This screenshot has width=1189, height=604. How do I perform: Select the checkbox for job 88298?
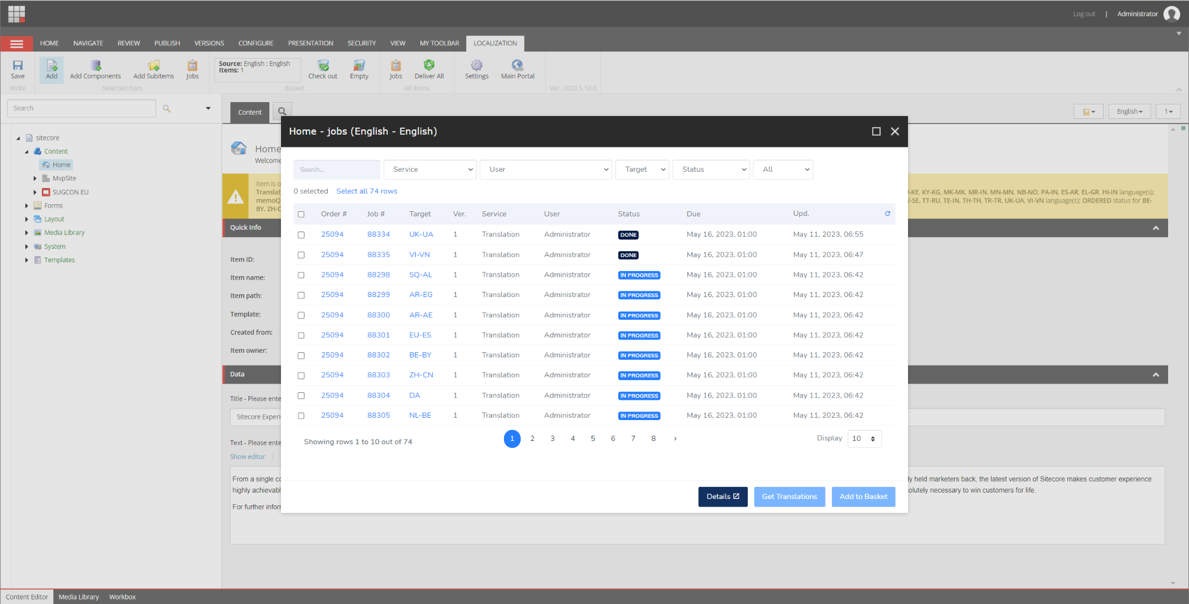coord(301,275)
